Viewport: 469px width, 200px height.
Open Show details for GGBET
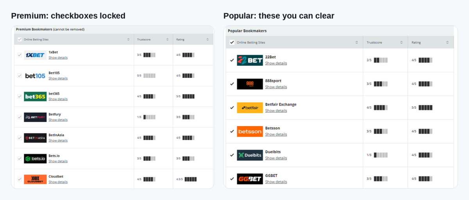coord(276,182)
